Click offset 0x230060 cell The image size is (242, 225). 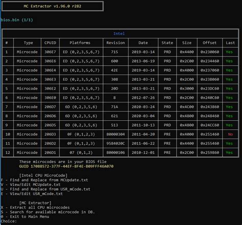pyautogui.click(x=210, y=52)
